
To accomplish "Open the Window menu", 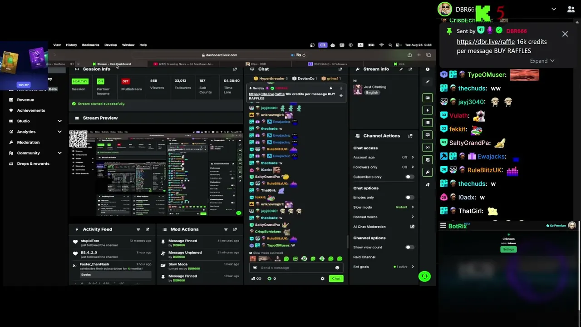I will pyautogui.click(x=128, y=45).
